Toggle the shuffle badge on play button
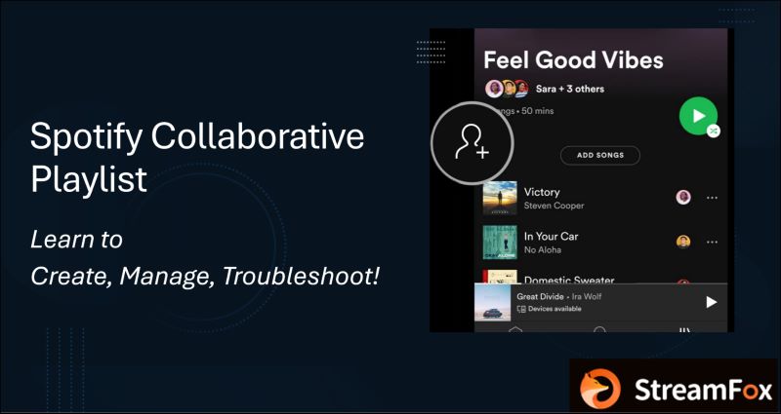Image resolution: width=781 pixels, height=414 pixels. pyautogui.click(x=714, y=132)
